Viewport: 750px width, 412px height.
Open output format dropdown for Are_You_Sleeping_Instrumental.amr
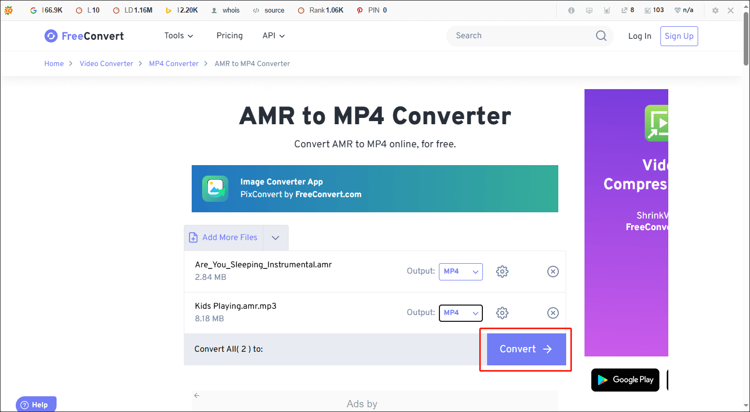[460, 272]
